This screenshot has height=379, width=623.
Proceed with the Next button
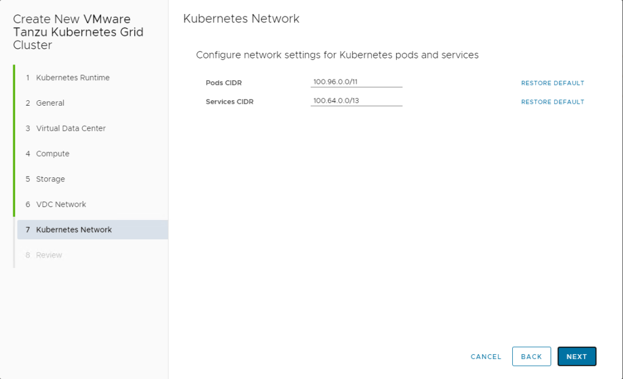coord(577,357)
